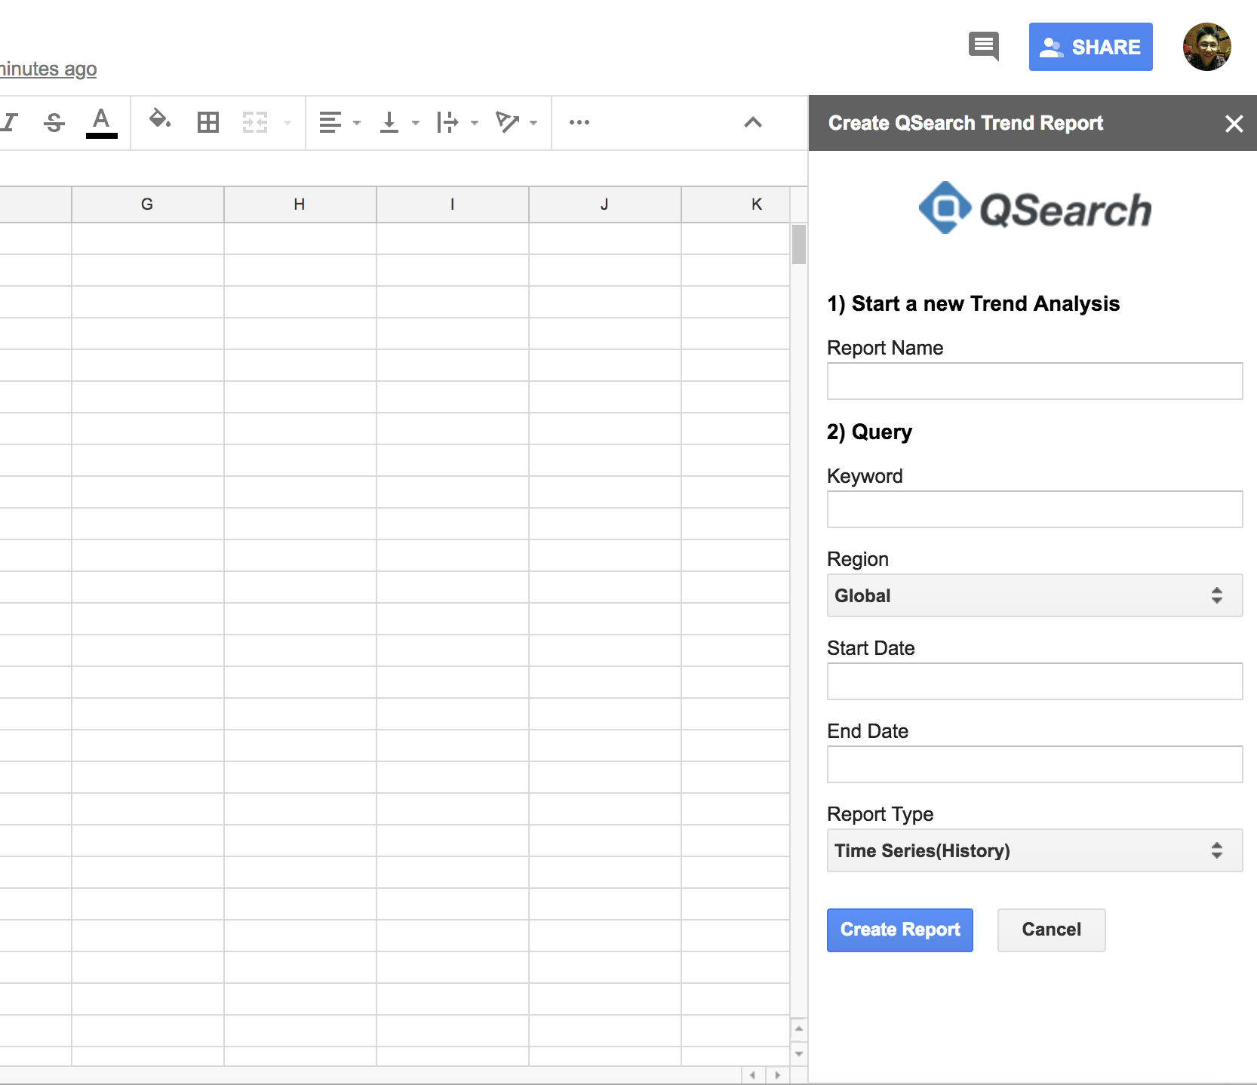Select column J header
This screenshot has width=1257, height=1085.
pos(605,204)
